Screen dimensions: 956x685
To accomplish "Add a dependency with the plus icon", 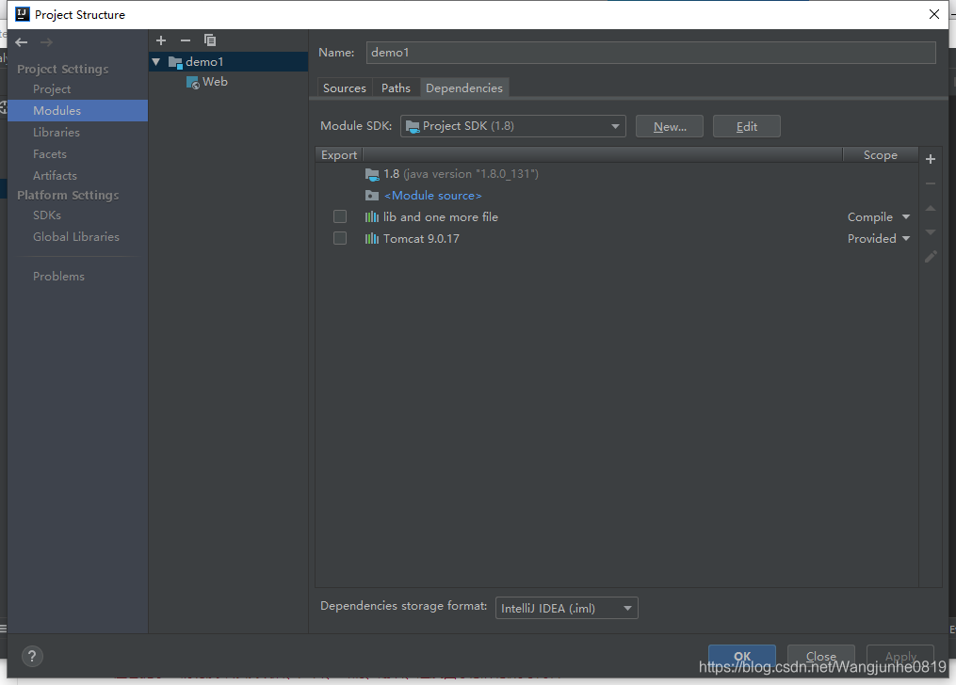I will 931,159.
